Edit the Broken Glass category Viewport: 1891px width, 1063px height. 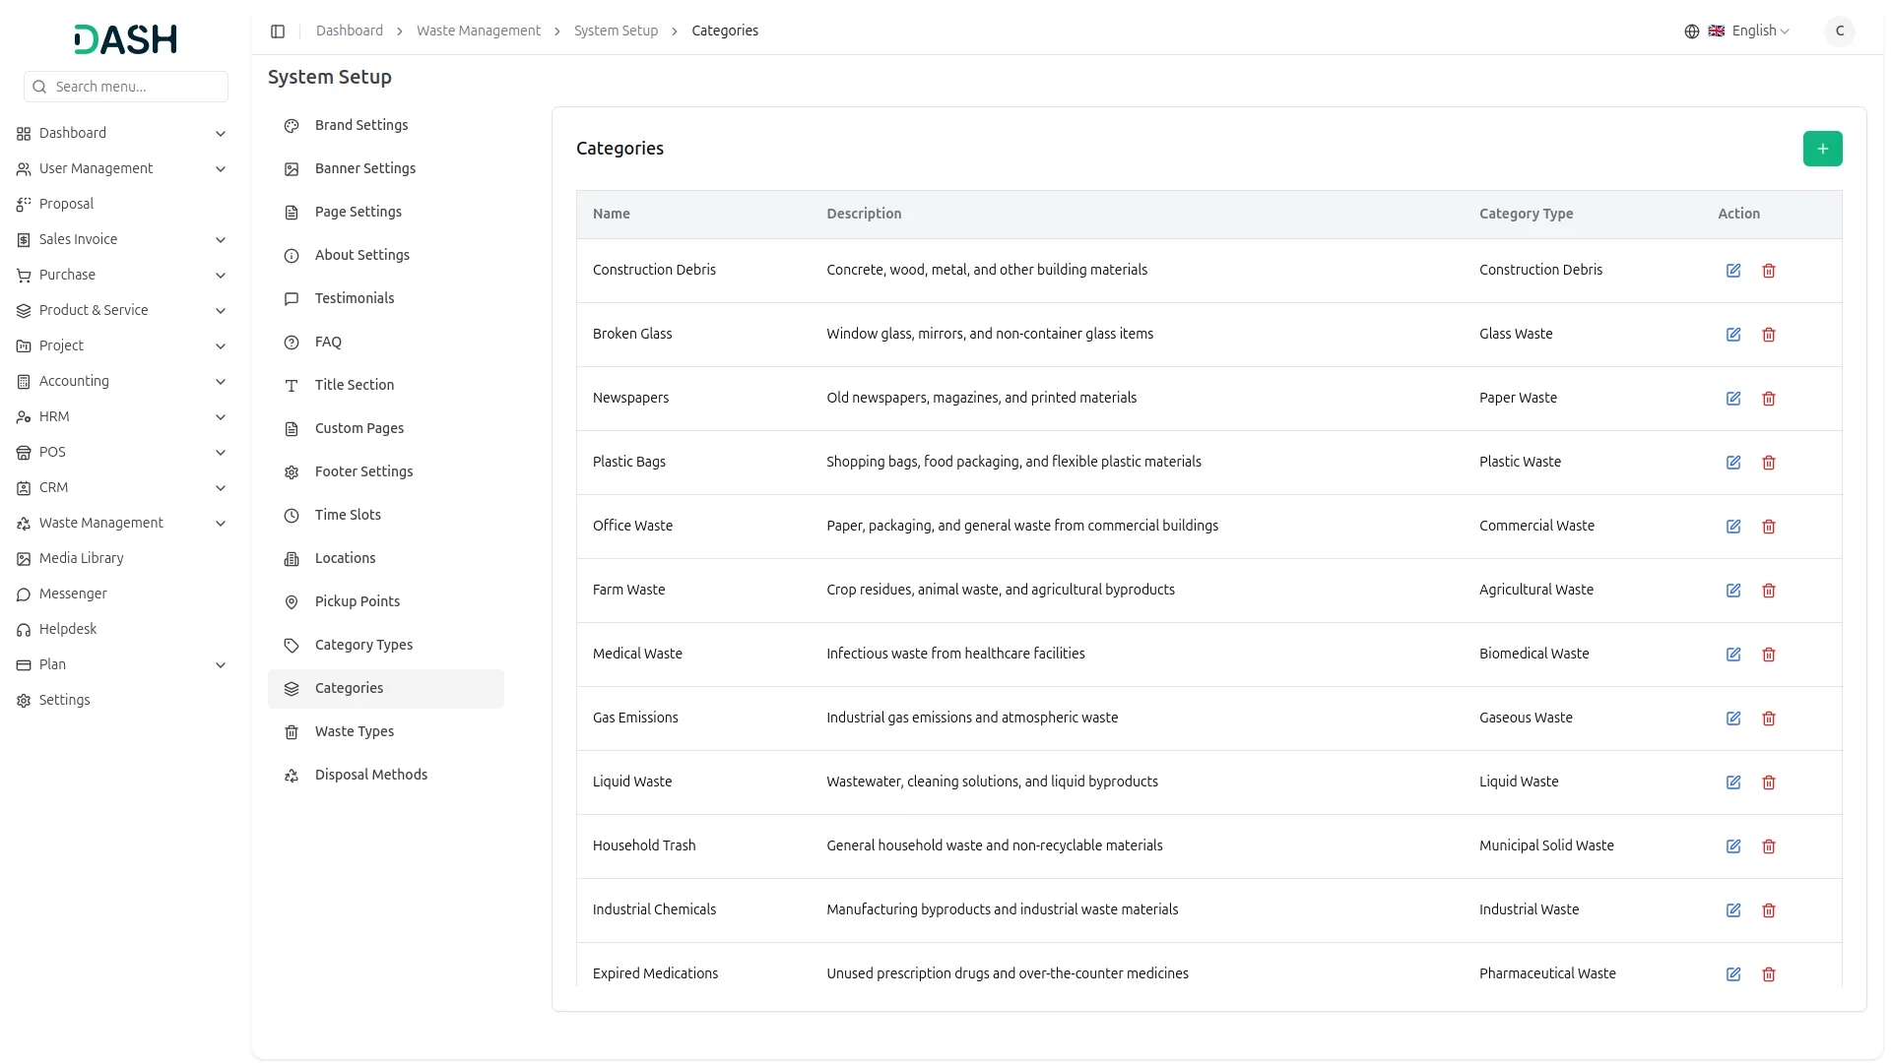(x=1733, y=335)
